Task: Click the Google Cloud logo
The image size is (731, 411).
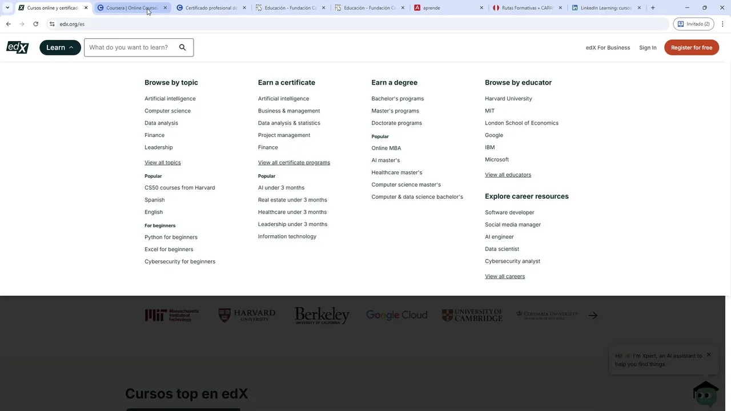Action: click(397, 315)
